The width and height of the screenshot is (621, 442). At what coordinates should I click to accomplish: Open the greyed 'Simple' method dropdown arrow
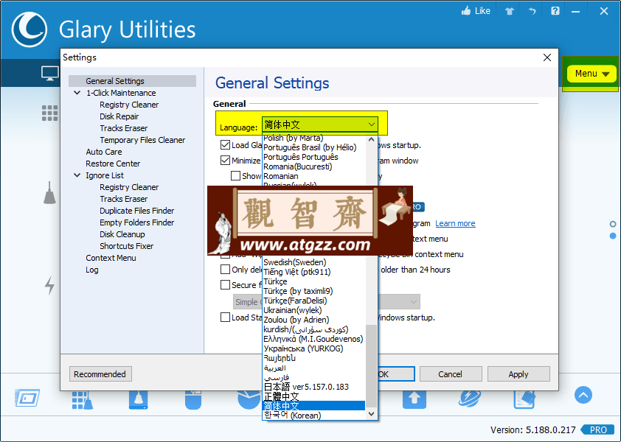[x=414, y=302]
